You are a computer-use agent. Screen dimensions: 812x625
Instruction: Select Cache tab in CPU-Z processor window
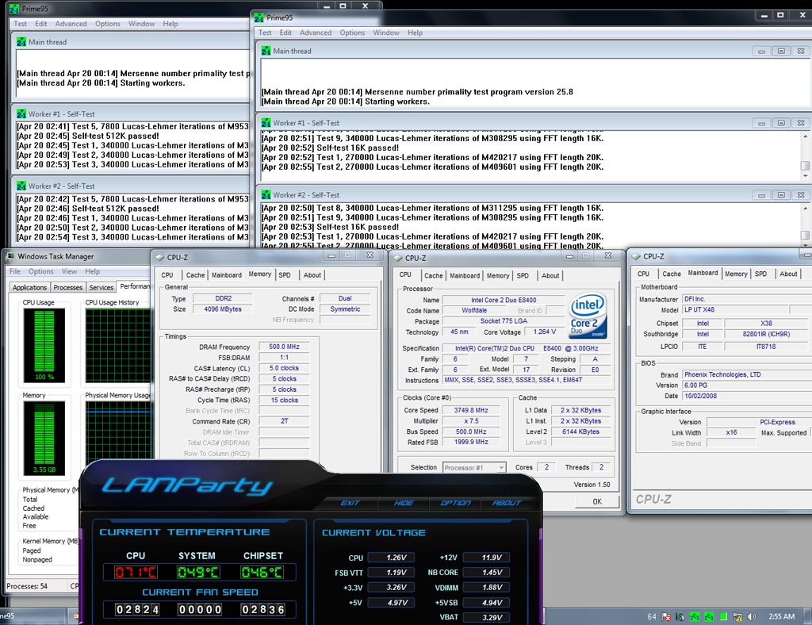pos(434,275)
